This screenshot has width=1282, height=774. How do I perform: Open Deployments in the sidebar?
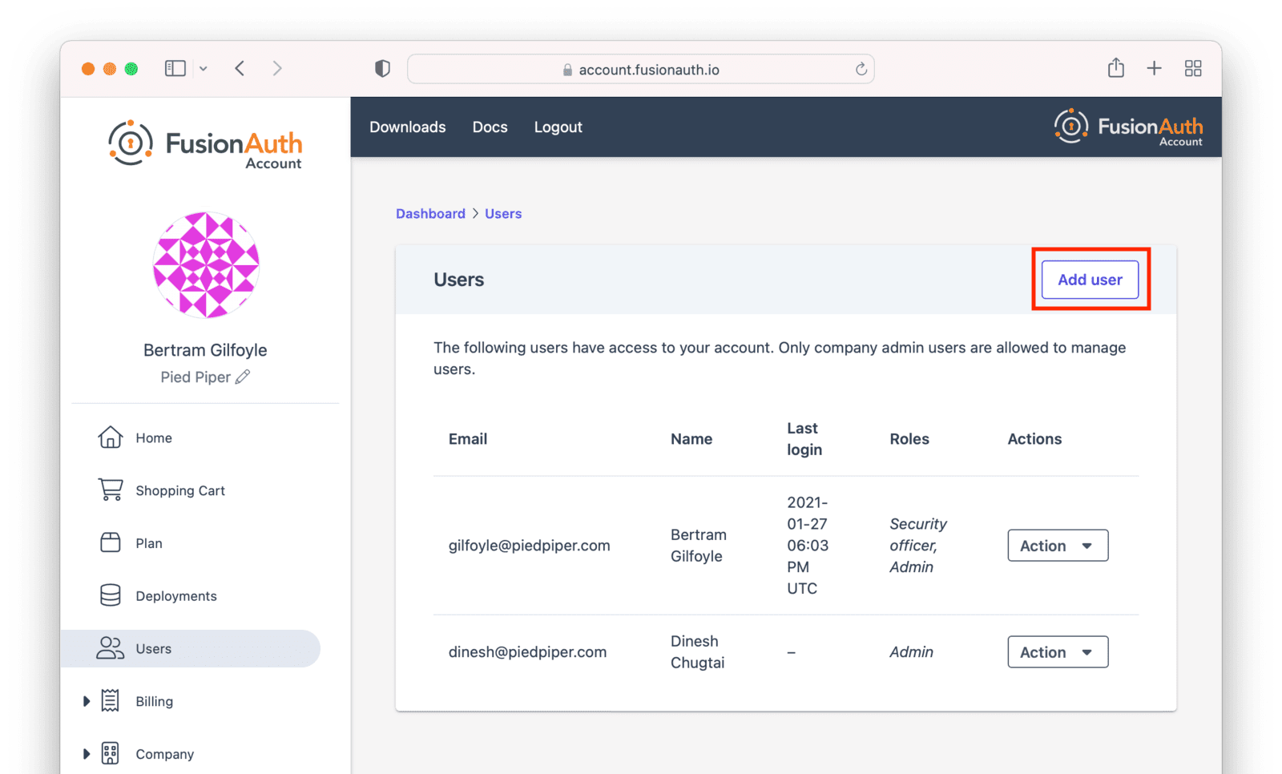click(175, 596)
